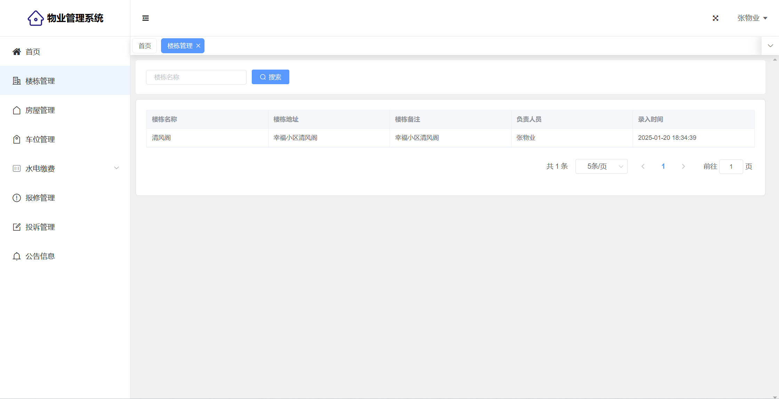This screenshot has height=399, width=779.
Task: Switch to the 首页 tab
Action: click(x=145, y=46)
